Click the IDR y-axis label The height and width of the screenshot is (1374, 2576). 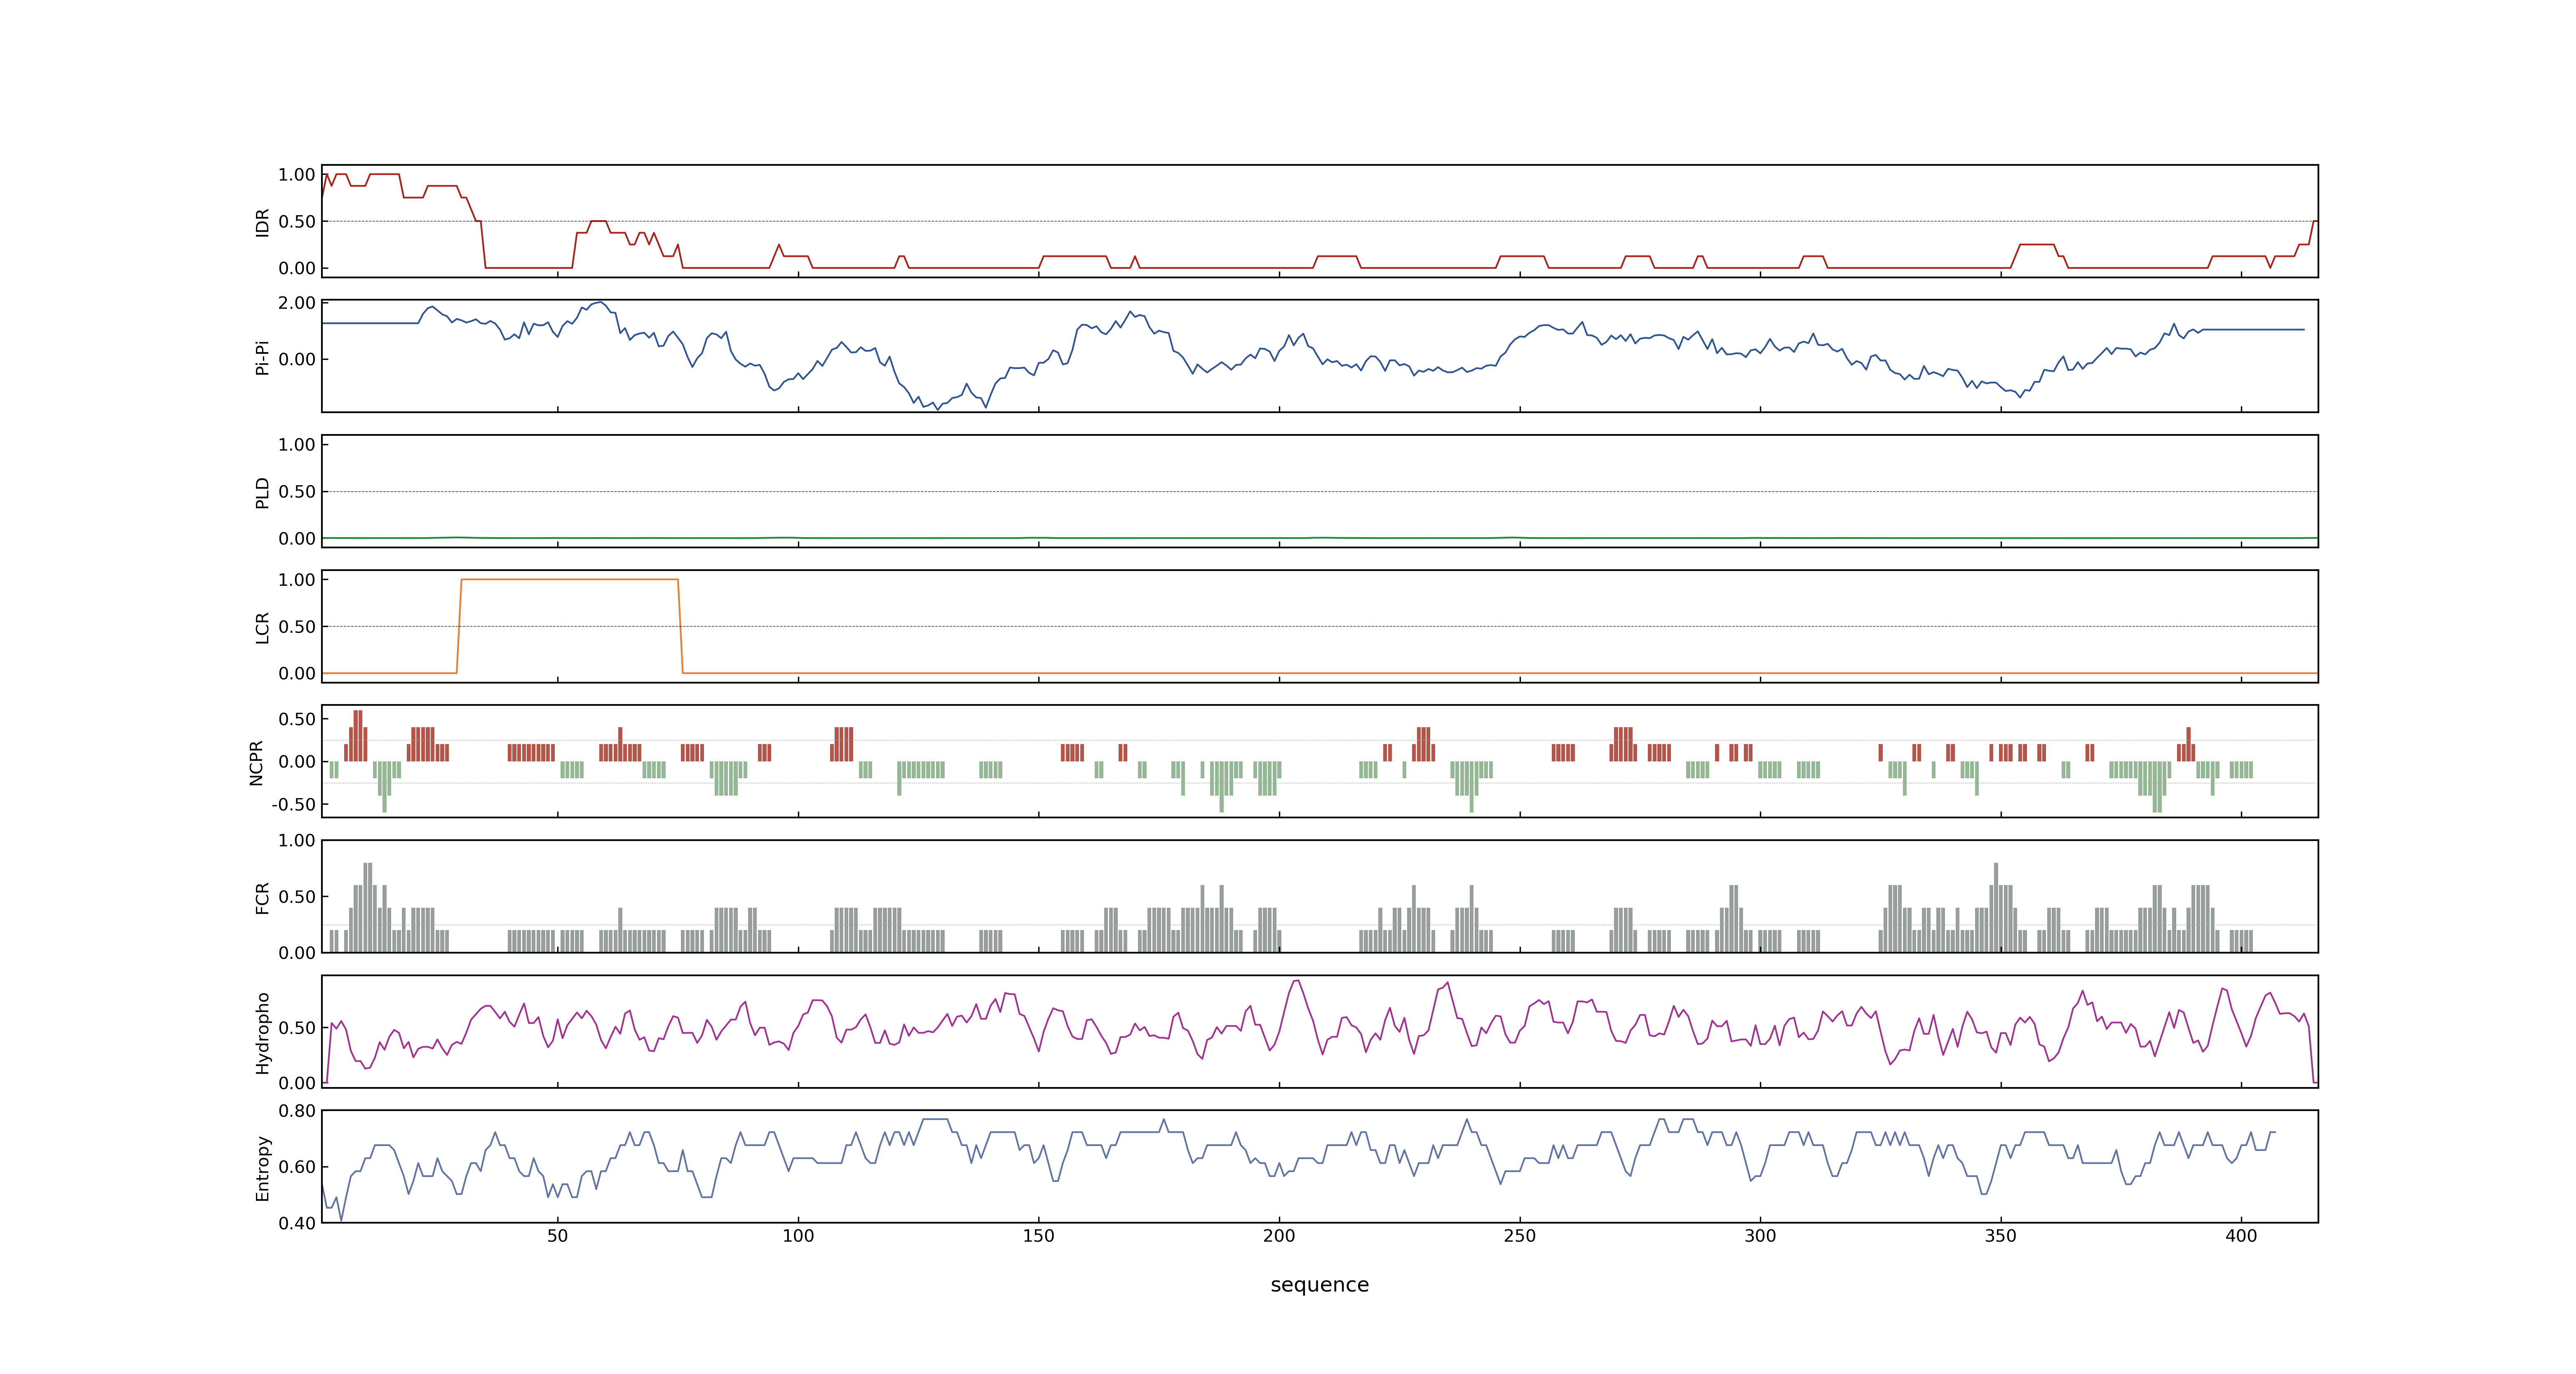262,222
